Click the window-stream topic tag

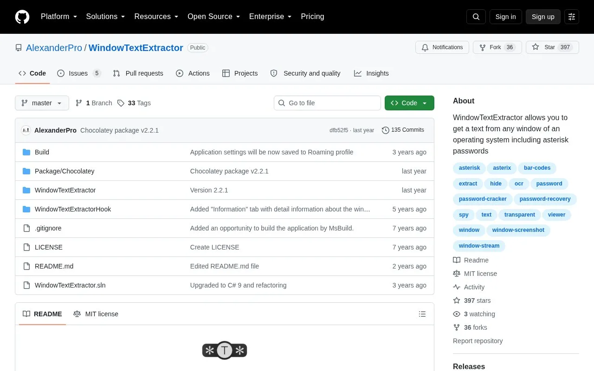[479, 246]
